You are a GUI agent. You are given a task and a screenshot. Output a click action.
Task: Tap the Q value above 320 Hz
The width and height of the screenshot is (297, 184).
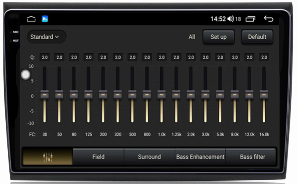pyautogui.click(x=118, y=57)
